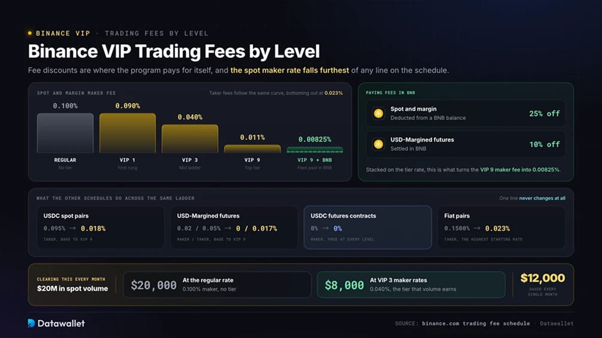Select the VIP 9 0.011% bar

click(253, 149)
